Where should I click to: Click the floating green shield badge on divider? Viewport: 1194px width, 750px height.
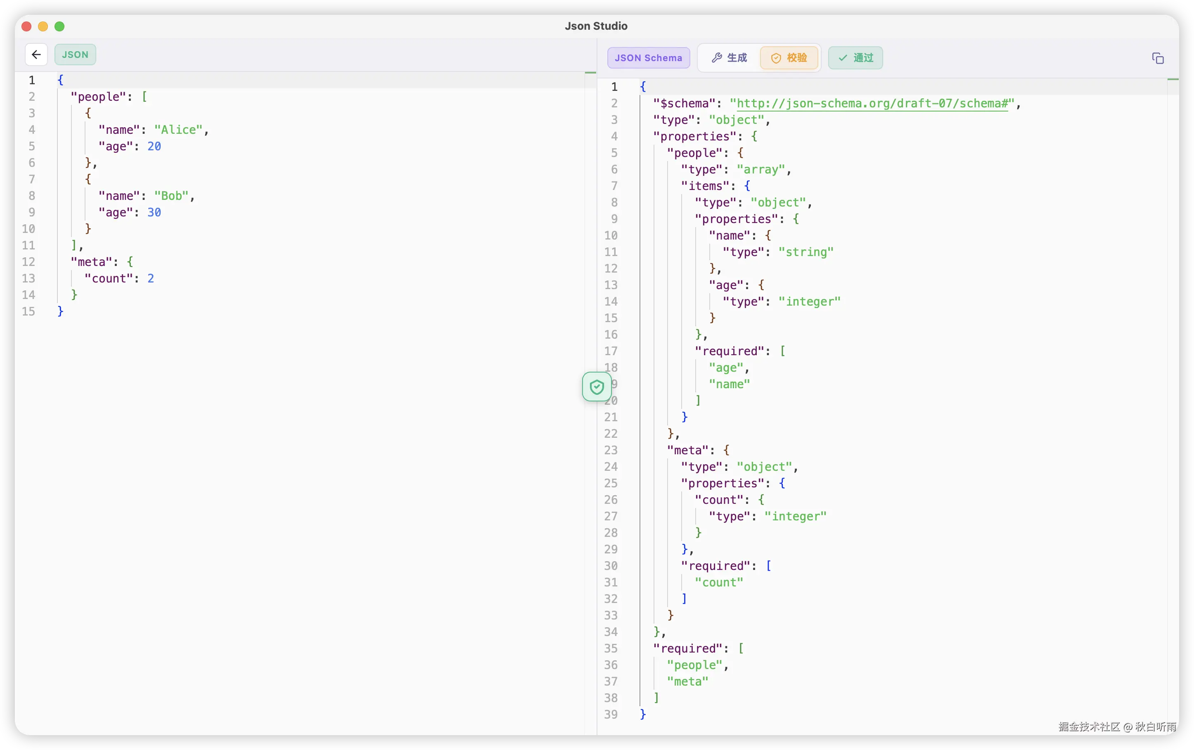click(597, 387)
